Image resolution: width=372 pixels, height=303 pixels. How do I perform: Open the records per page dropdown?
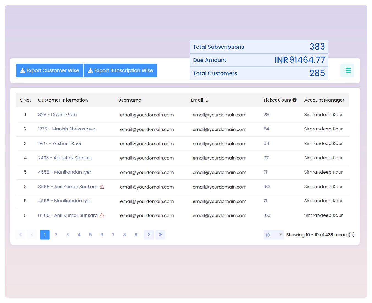click(273, 235)
